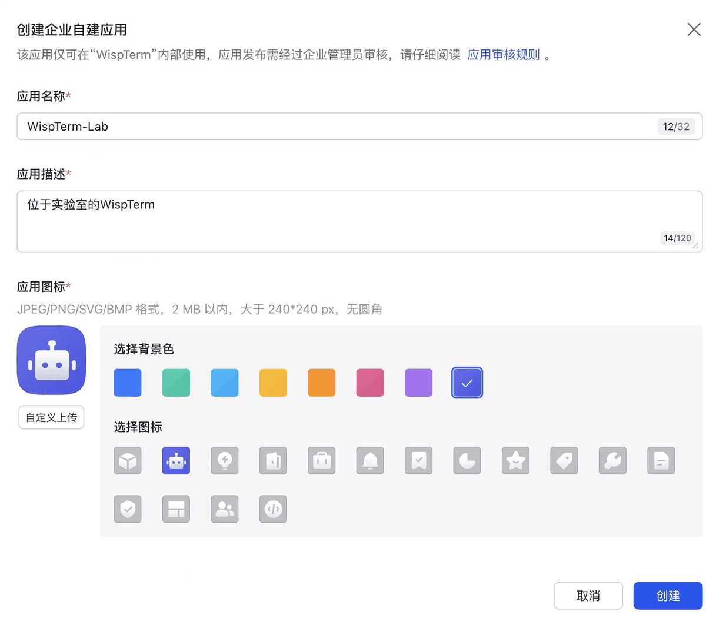
Task: Pick the people group icon
Action: point(225,509)
